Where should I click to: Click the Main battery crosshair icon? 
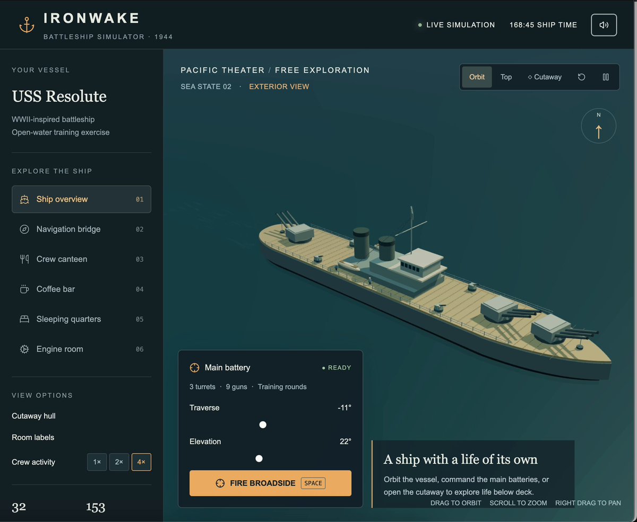pyautogui.click(x=194, y=368)
